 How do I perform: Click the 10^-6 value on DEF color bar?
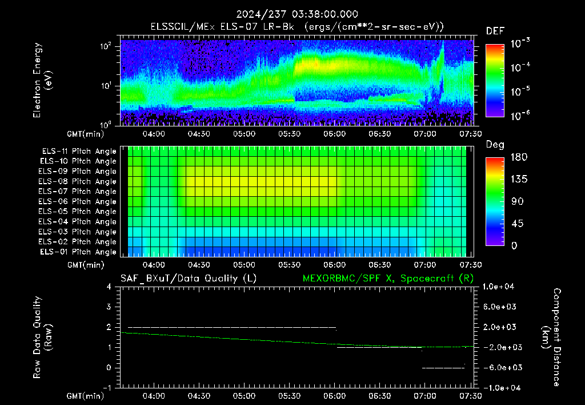[x=520, y=116]
